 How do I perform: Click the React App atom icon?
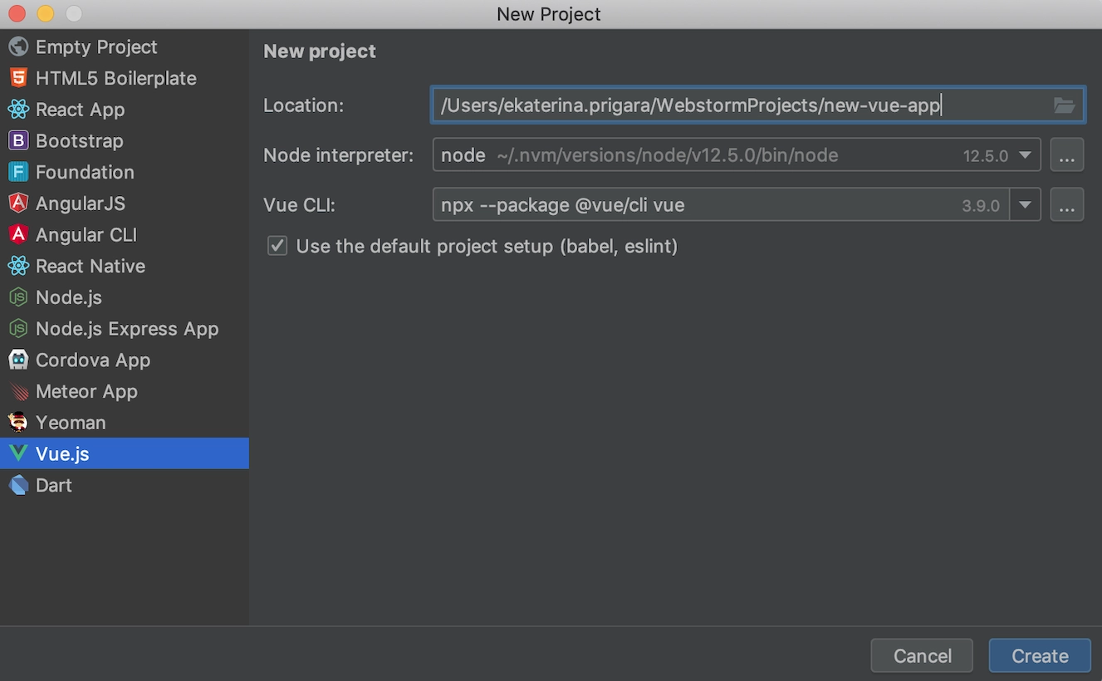coord(17,110)
